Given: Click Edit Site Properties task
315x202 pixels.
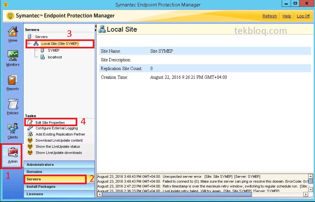Looking at the screenshot, I should point(50,122).
